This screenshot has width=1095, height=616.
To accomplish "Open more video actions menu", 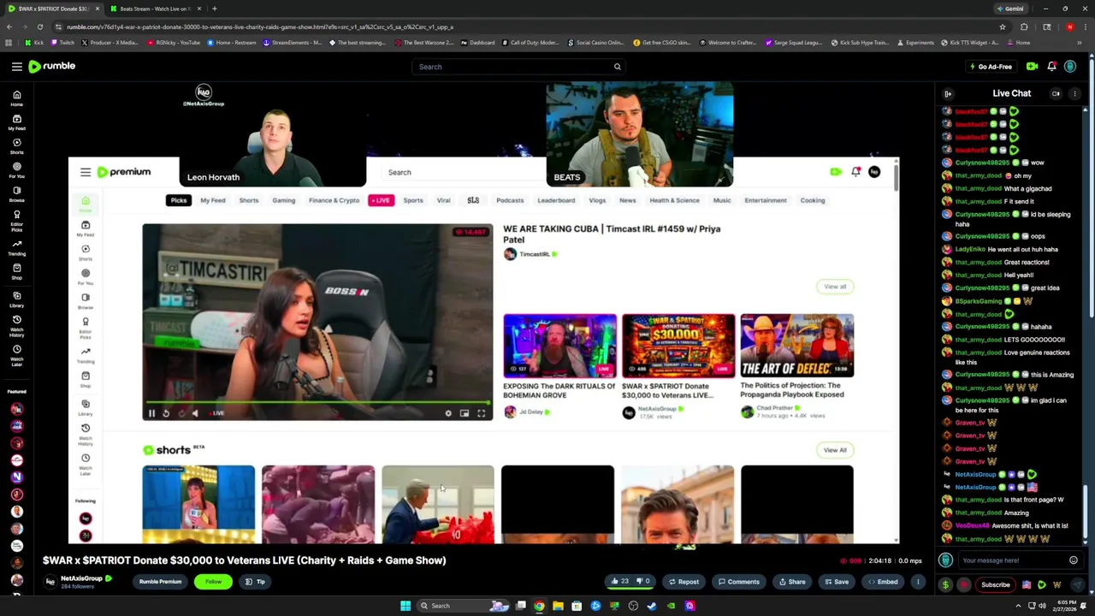I will pyautogui.click(x=918, y=582).
